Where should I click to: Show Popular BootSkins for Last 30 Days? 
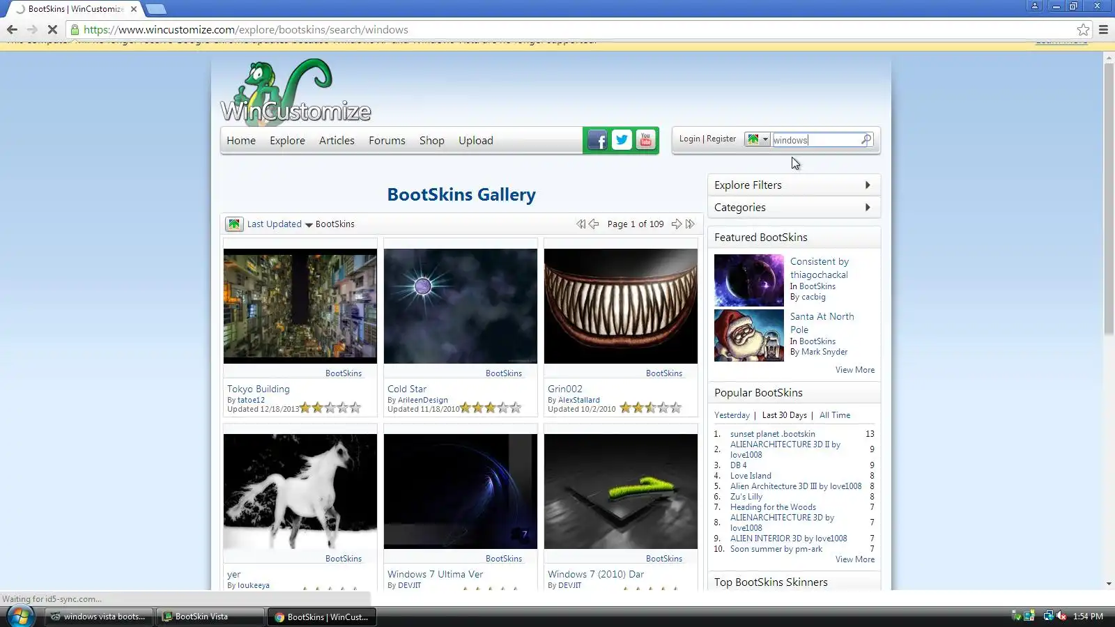[x=784, y=415]
